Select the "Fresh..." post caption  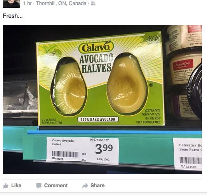pyautogui.click(x=13, y=16)
